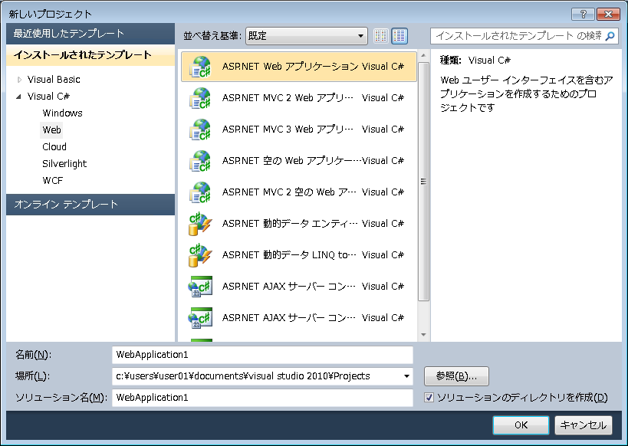
Task: Select the Visual C# node label
Action: [x=48, y=97]
